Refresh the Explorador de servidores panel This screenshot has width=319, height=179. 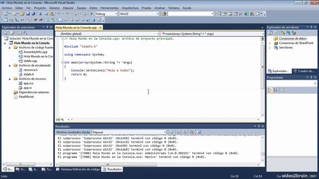[270, 33]
